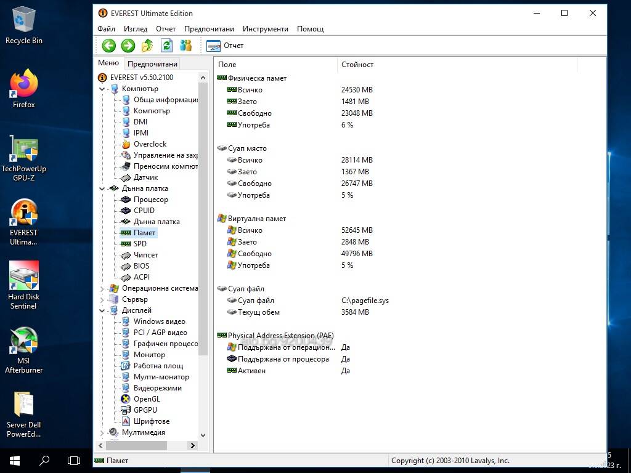The image size is (631, 473).
Task: Select the Суап място group heading
Action: click(247, 148)
